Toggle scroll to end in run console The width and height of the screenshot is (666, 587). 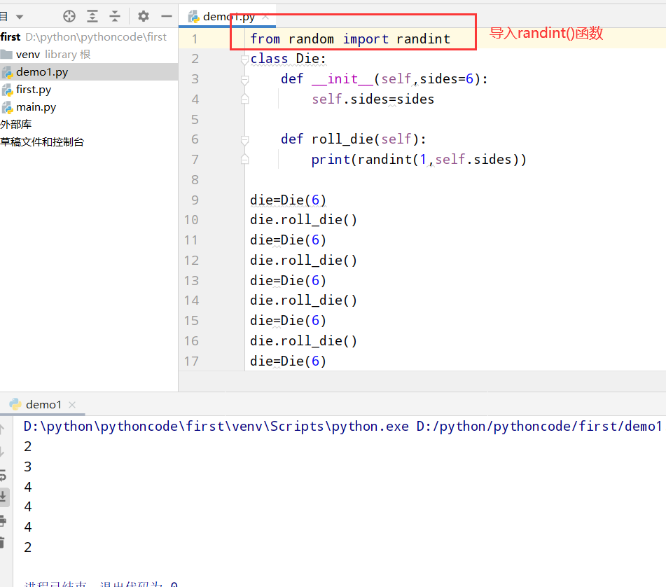(4, 497)
